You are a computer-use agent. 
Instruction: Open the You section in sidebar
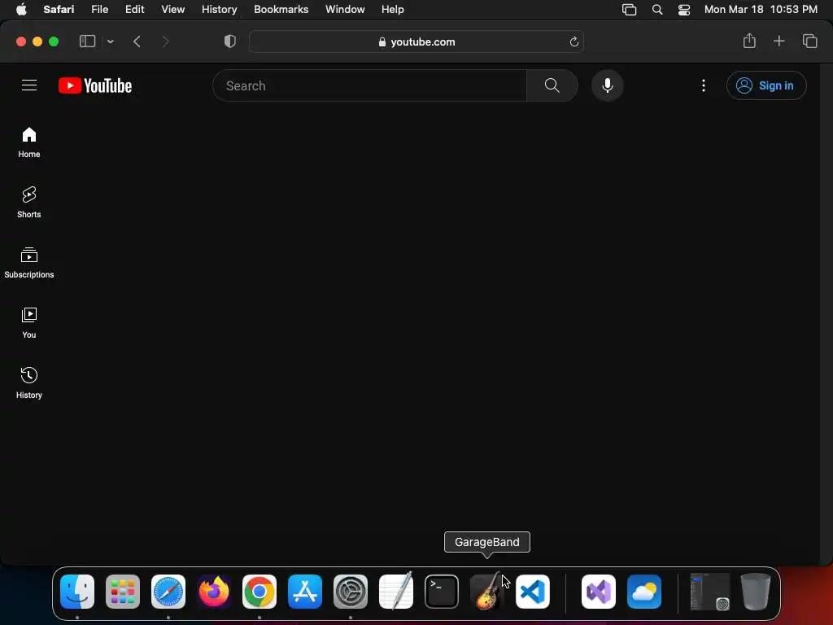29,322
